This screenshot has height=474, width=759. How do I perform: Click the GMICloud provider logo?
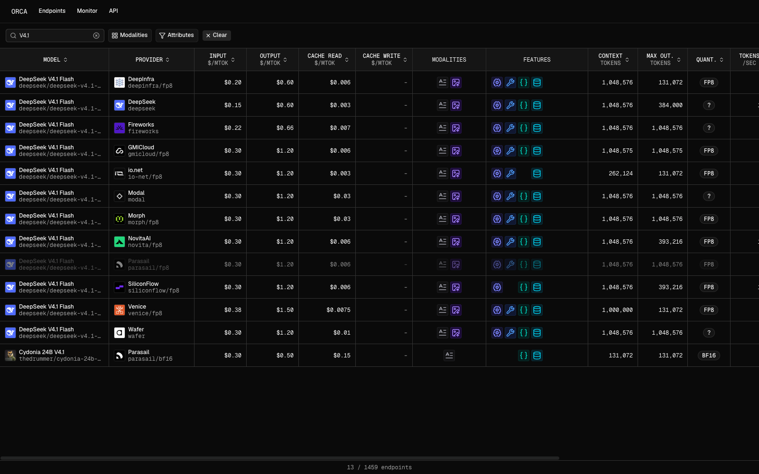120,151
